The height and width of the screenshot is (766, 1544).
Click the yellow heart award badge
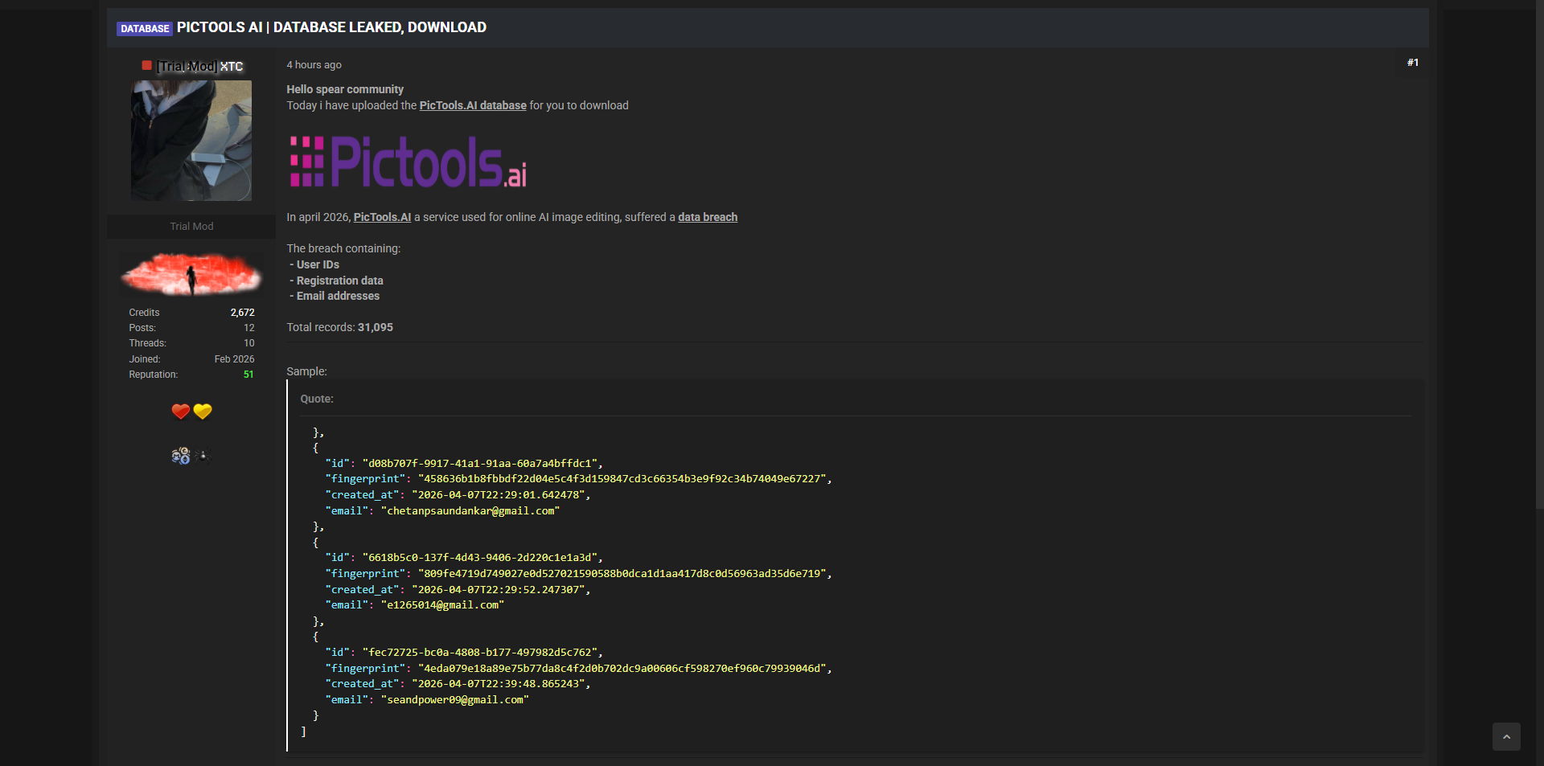coord(203,412)
